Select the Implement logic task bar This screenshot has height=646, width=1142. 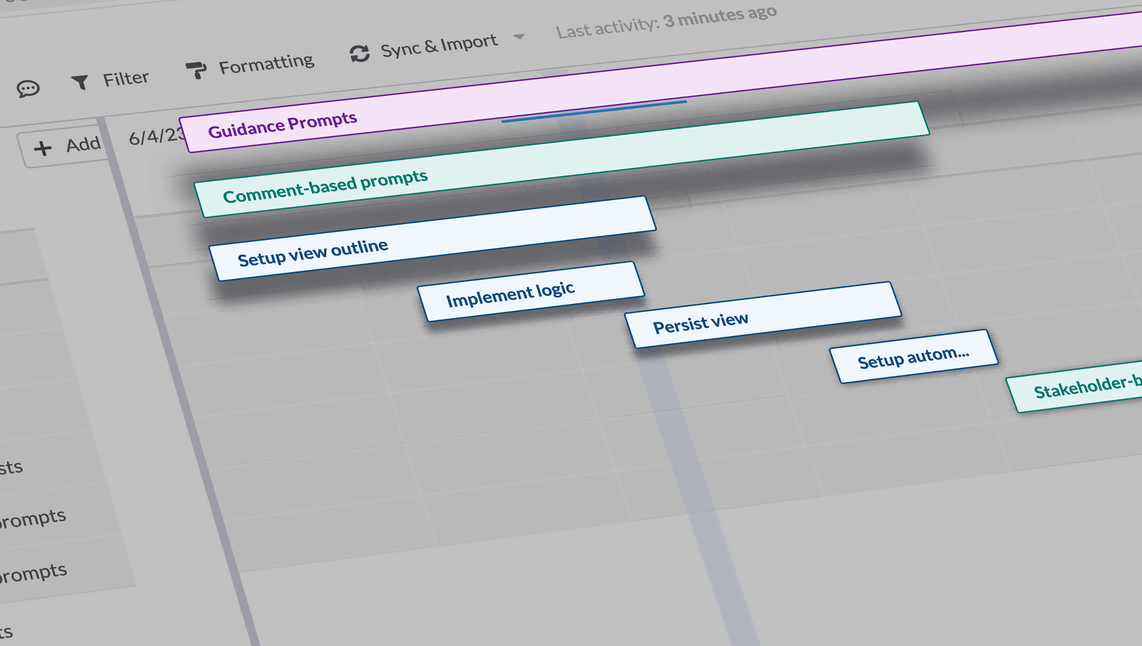tap(531, 291)
